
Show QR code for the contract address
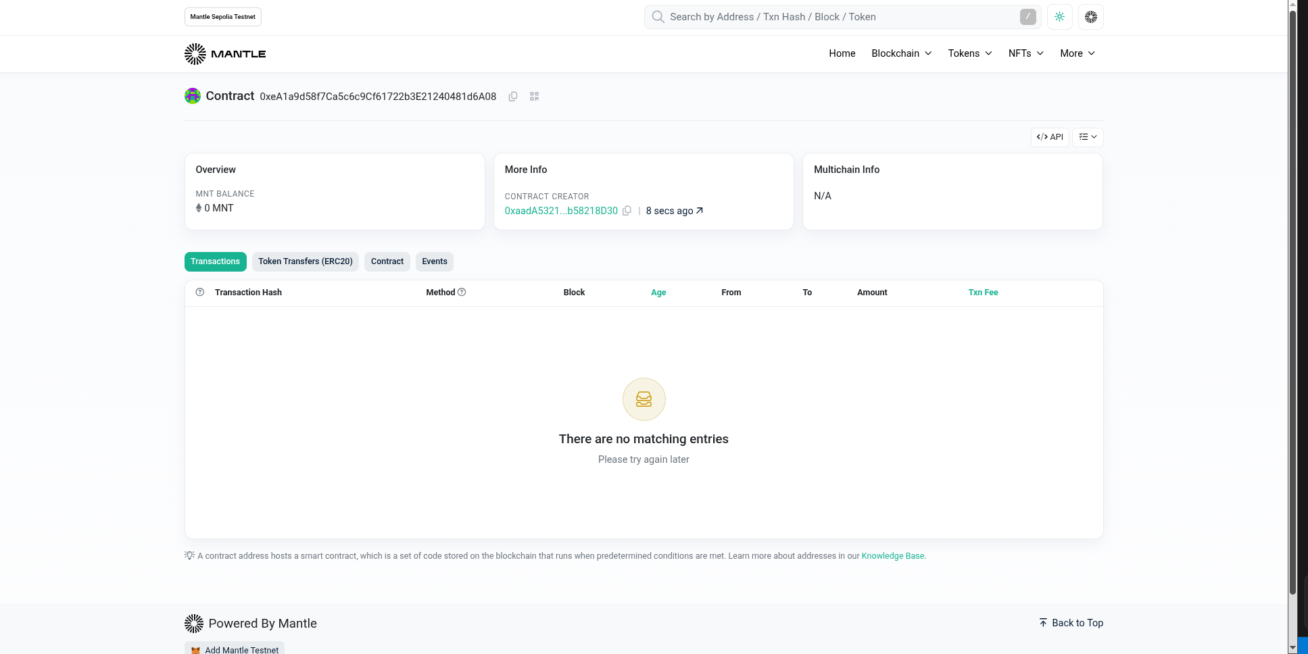534,97
